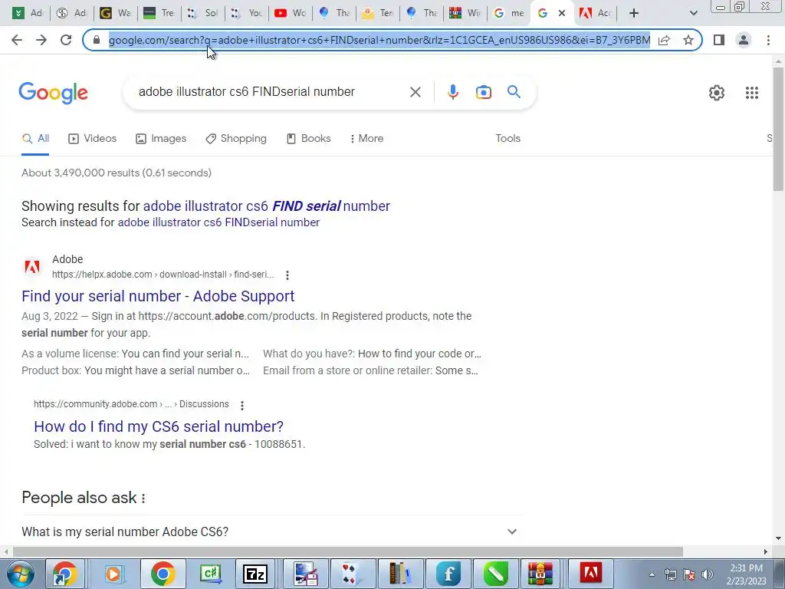Bookmark this page with the star icon
This screenshot has width=785, height=589.
pyautogui.click(x=688, y=40)
